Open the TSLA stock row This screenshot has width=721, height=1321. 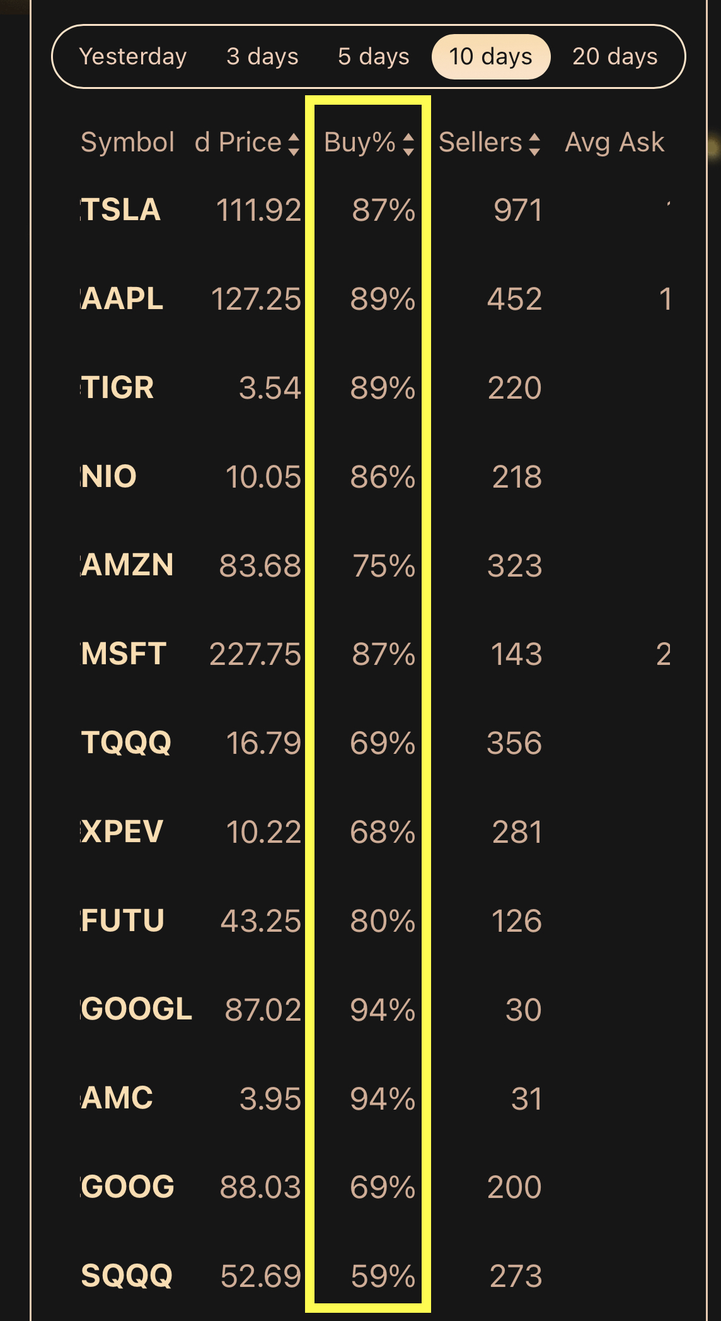pos(121,210)
